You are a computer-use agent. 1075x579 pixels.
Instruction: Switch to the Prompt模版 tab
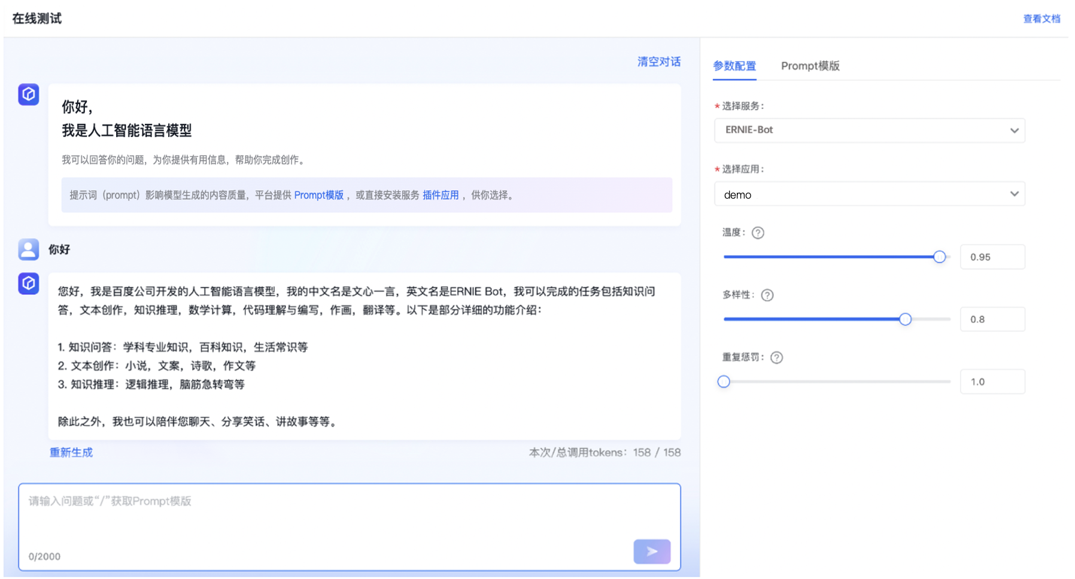(810, 66)
